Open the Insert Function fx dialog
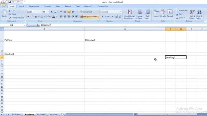This screenshot has height=116, width=207. click(38, 25)
